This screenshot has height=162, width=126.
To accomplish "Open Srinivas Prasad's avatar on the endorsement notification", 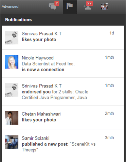I will pos(12,90).
